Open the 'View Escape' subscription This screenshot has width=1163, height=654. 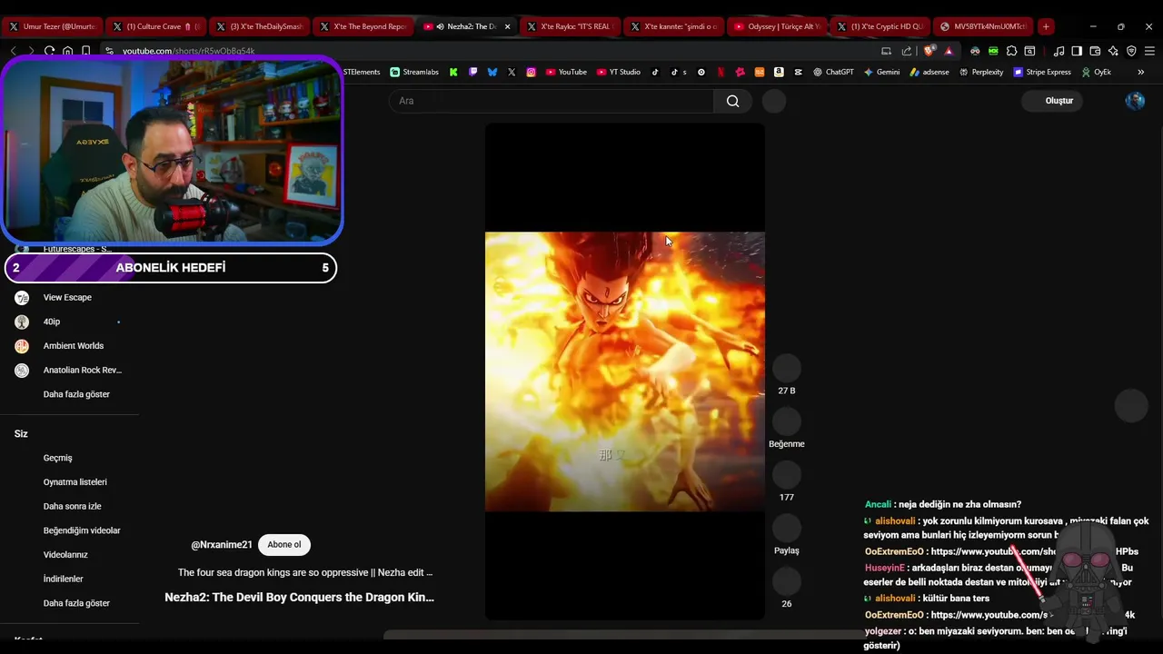click(x=69, y=297)
